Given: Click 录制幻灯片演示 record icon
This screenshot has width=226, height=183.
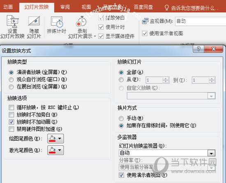Looking at the screenshot, I should point(81,22).
